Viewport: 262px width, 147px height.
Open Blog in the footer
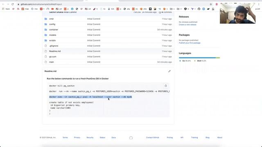[208, 138]
